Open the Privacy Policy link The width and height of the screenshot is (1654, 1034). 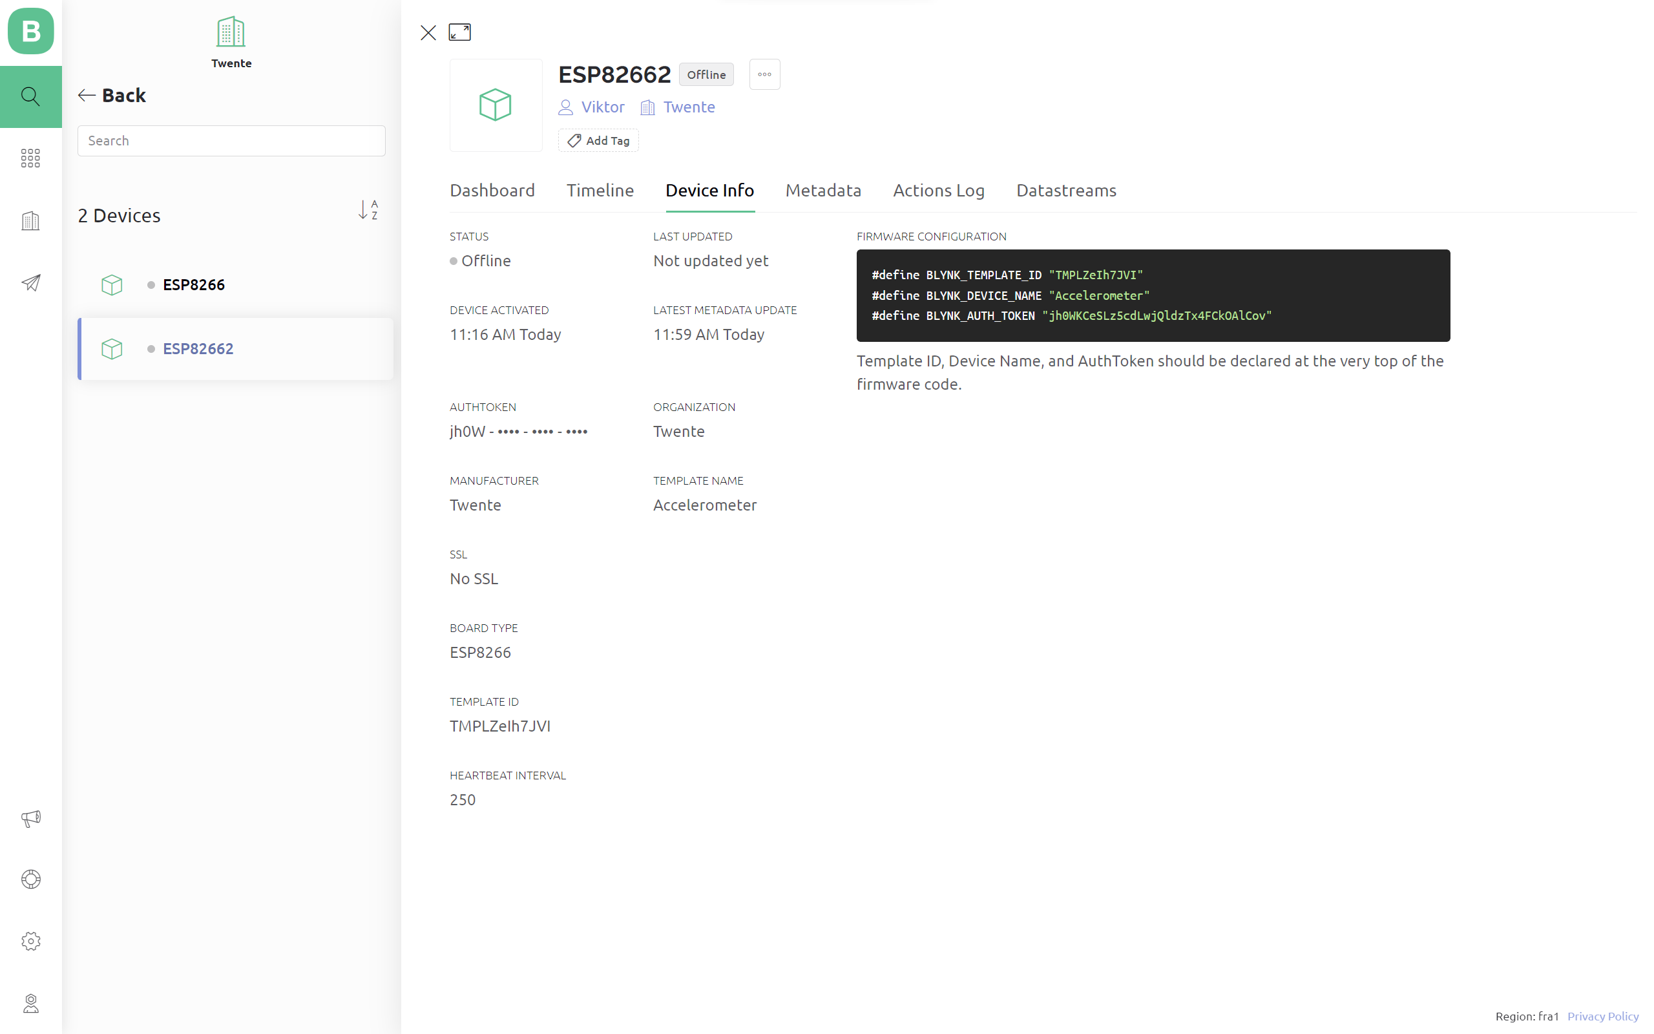point(1603,1016)
